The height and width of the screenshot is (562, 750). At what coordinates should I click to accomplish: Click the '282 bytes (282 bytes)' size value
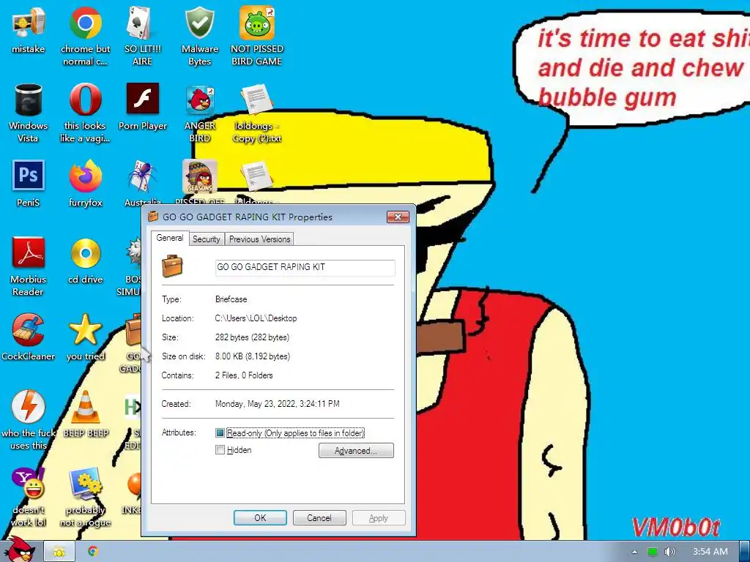tap(252, 337)
